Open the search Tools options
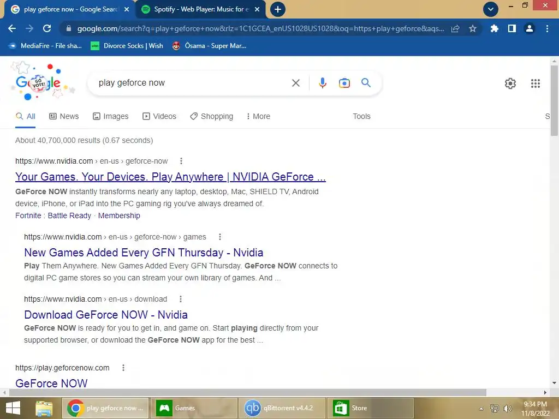 pos(361,117)
